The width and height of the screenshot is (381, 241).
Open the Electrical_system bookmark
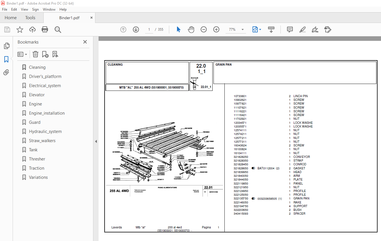(45, 86)
